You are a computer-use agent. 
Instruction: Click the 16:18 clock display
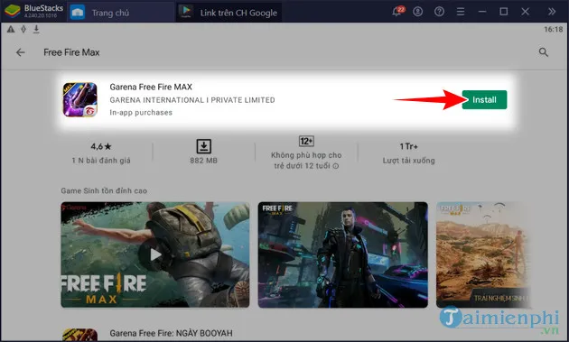pos(553,30)
